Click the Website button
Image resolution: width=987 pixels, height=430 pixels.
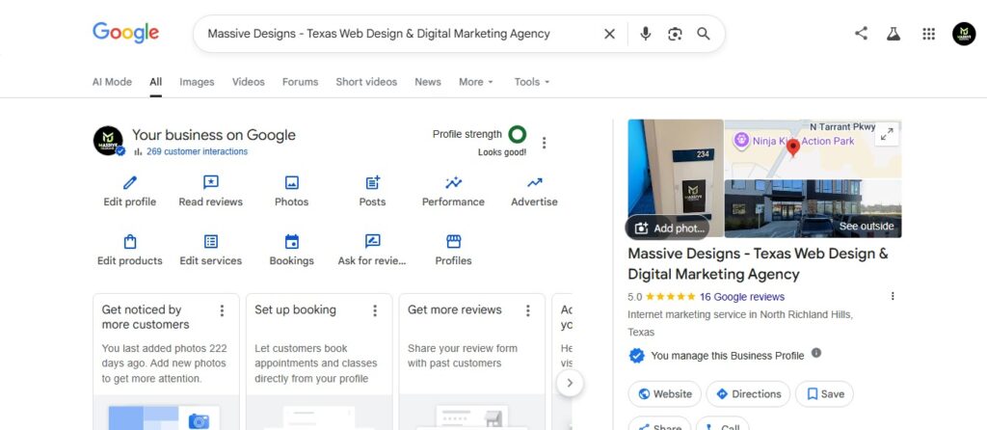click(665, 394)
